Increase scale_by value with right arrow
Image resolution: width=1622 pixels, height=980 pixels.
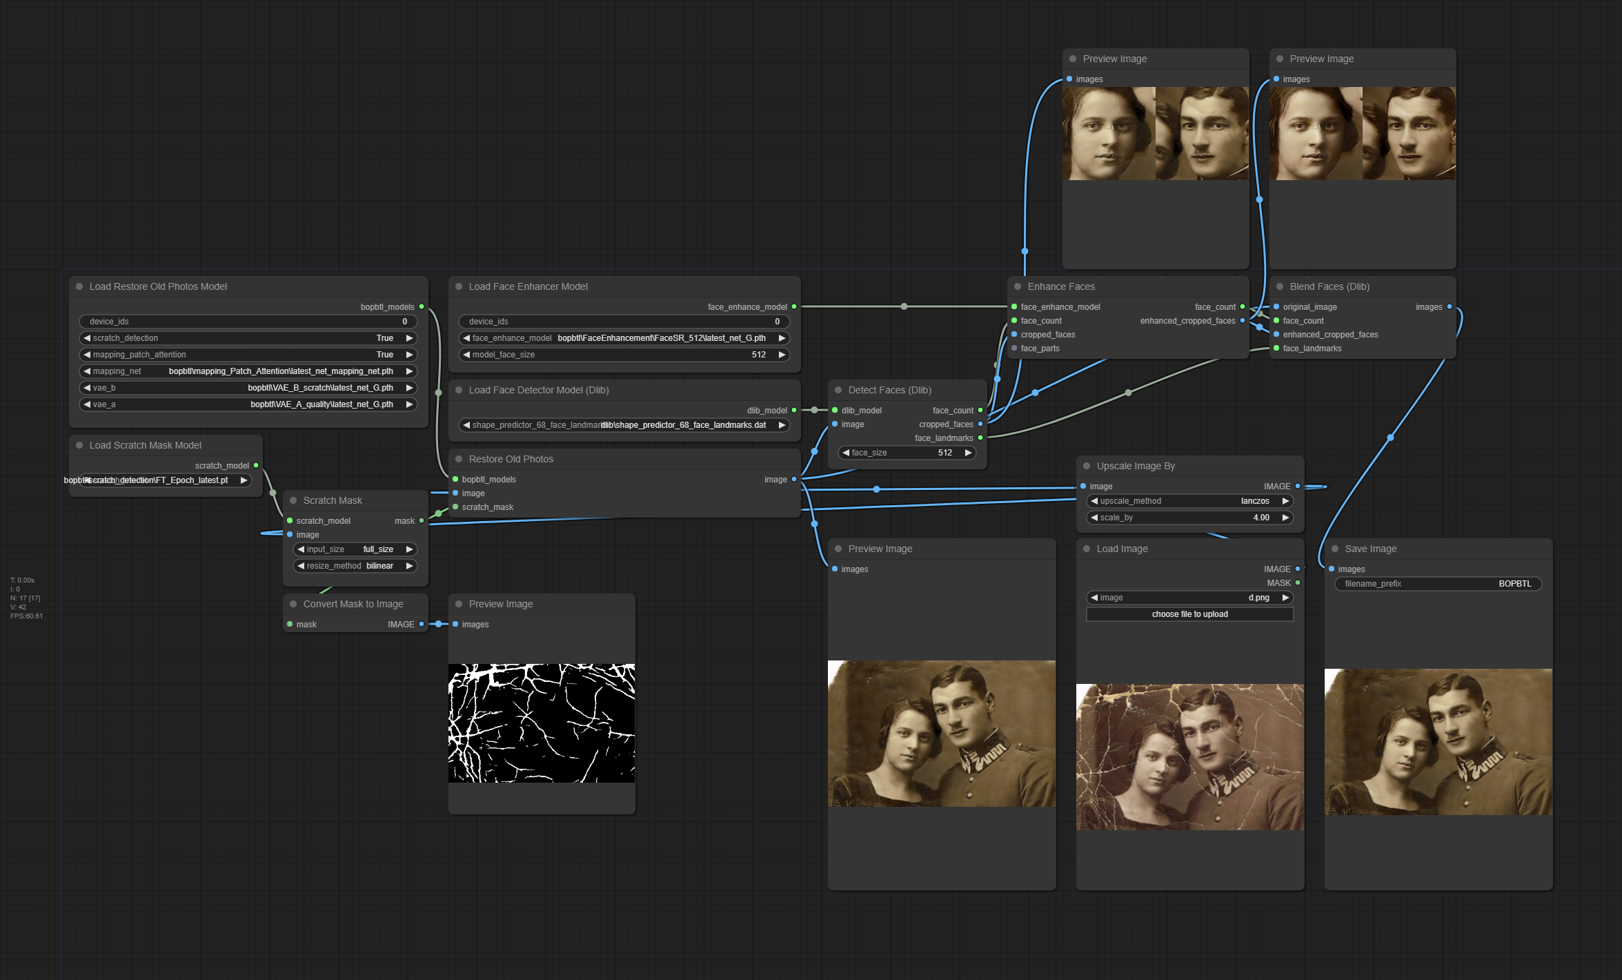coord(1285,518)
